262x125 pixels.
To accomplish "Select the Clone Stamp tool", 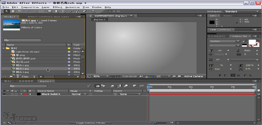I will point(78,11).
